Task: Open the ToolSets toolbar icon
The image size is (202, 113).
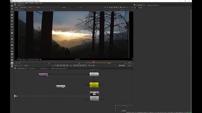Action: click(12, 48)
